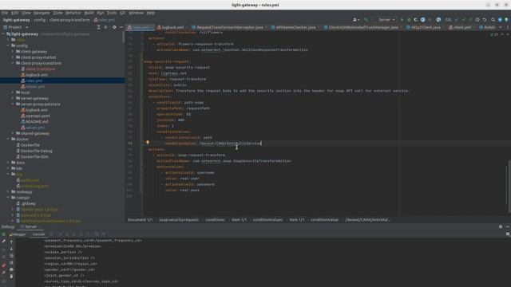Open the Refactor menu
The image size is (511, 287).
point(73,13)
